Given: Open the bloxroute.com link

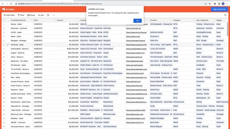Looking at the screenshot, I should tap(135, 114).
